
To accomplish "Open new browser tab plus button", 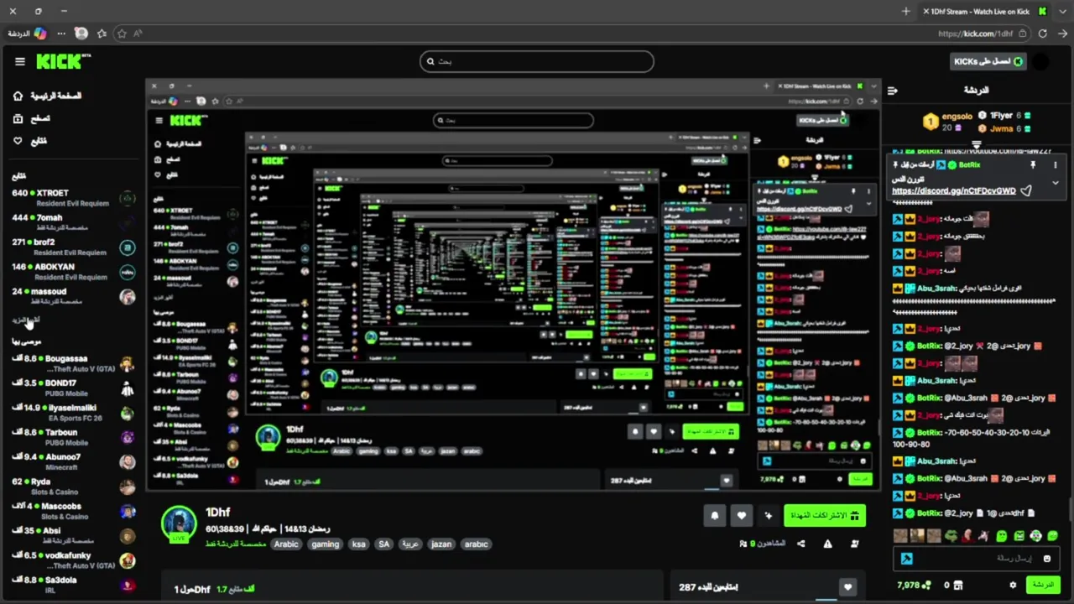I will 905,11.
